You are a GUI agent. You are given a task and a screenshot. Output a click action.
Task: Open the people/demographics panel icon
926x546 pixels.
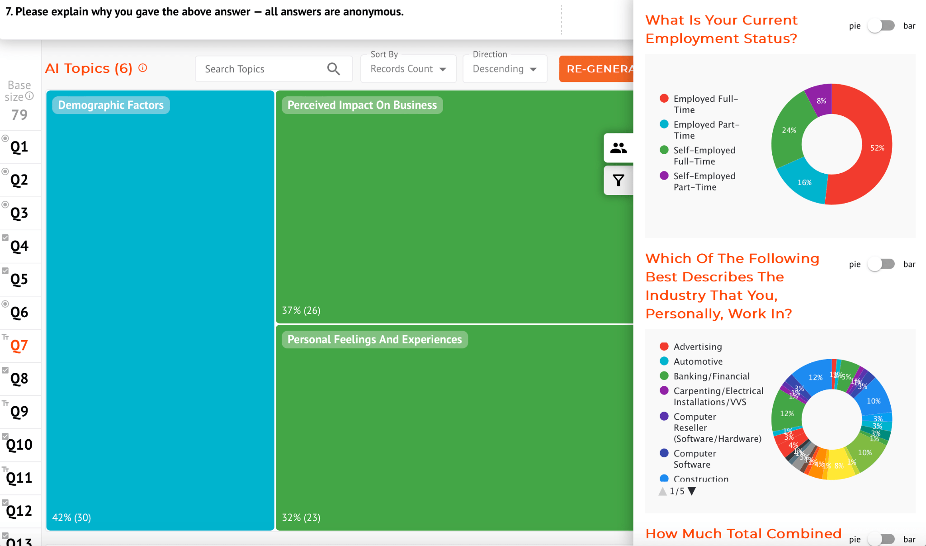pos(618,148)
